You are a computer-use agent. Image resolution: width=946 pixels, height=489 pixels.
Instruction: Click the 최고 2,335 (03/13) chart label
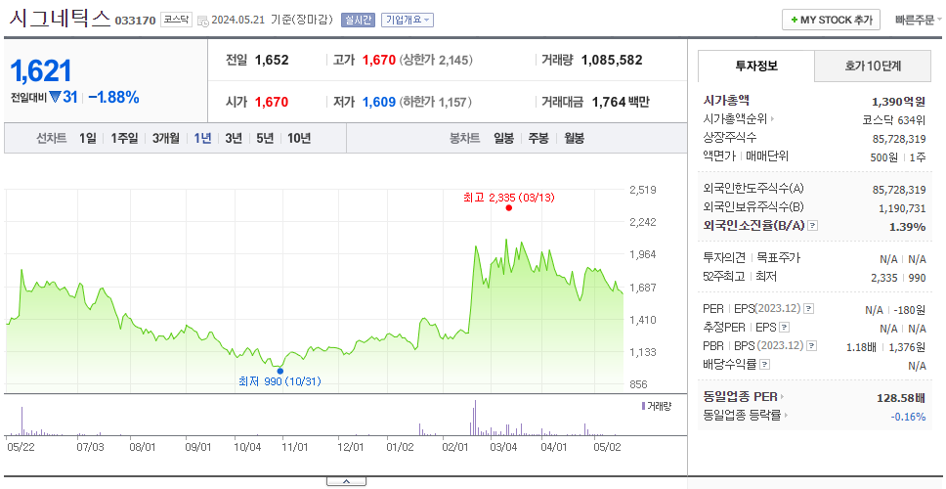pyautogui.click(x=508, y=198)
